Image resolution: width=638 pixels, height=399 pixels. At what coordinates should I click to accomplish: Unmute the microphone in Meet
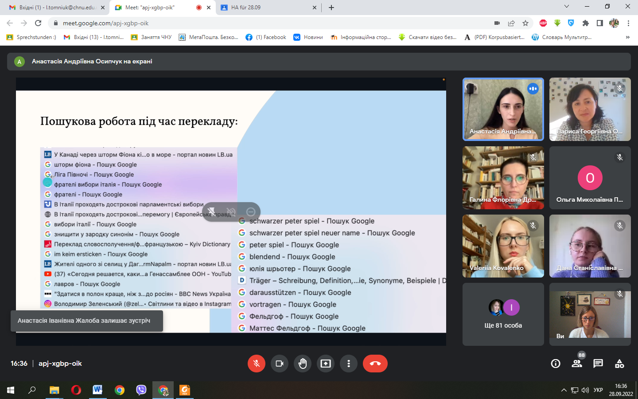pyautogui.click(x=256, y=364)
